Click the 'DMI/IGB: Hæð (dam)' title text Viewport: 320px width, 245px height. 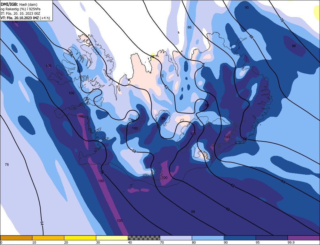[x=19, y=4]
